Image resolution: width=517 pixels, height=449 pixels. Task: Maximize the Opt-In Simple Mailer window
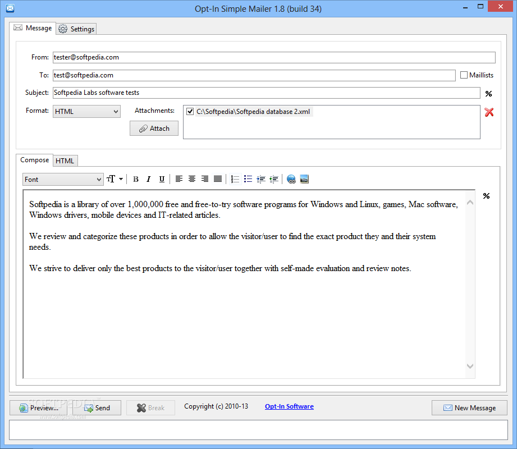481,7
